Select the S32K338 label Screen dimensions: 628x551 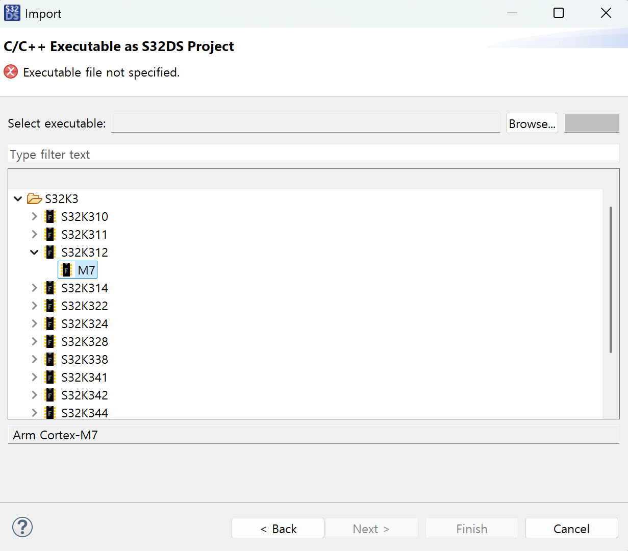[x=85, y=359]
